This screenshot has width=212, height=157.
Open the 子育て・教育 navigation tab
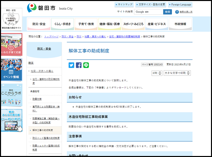pos(86,24)
